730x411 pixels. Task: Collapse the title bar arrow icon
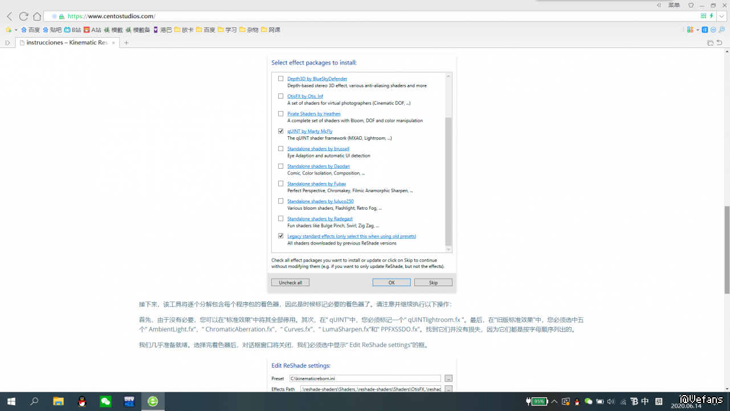point(659,5)
